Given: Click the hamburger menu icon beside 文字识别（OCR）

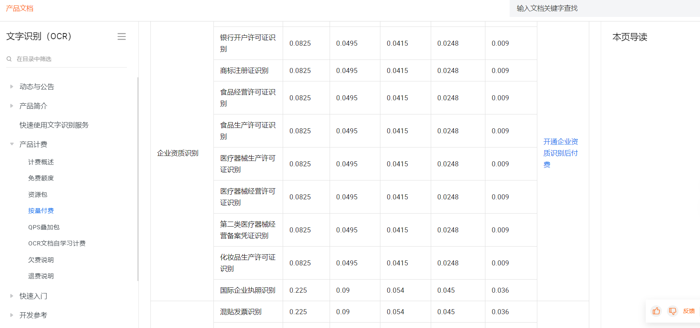Looking at the screenshot, I should coord(122,36).
